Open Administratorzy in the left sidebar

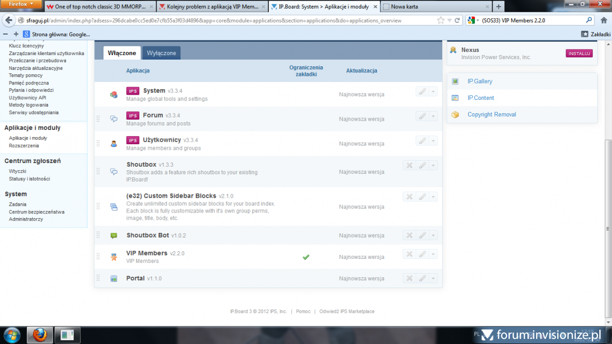coord(26,219)
